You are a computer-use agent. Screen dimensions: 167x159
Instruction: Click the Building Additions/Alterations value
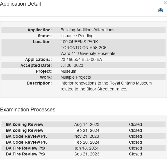click(x=87, y=30)
